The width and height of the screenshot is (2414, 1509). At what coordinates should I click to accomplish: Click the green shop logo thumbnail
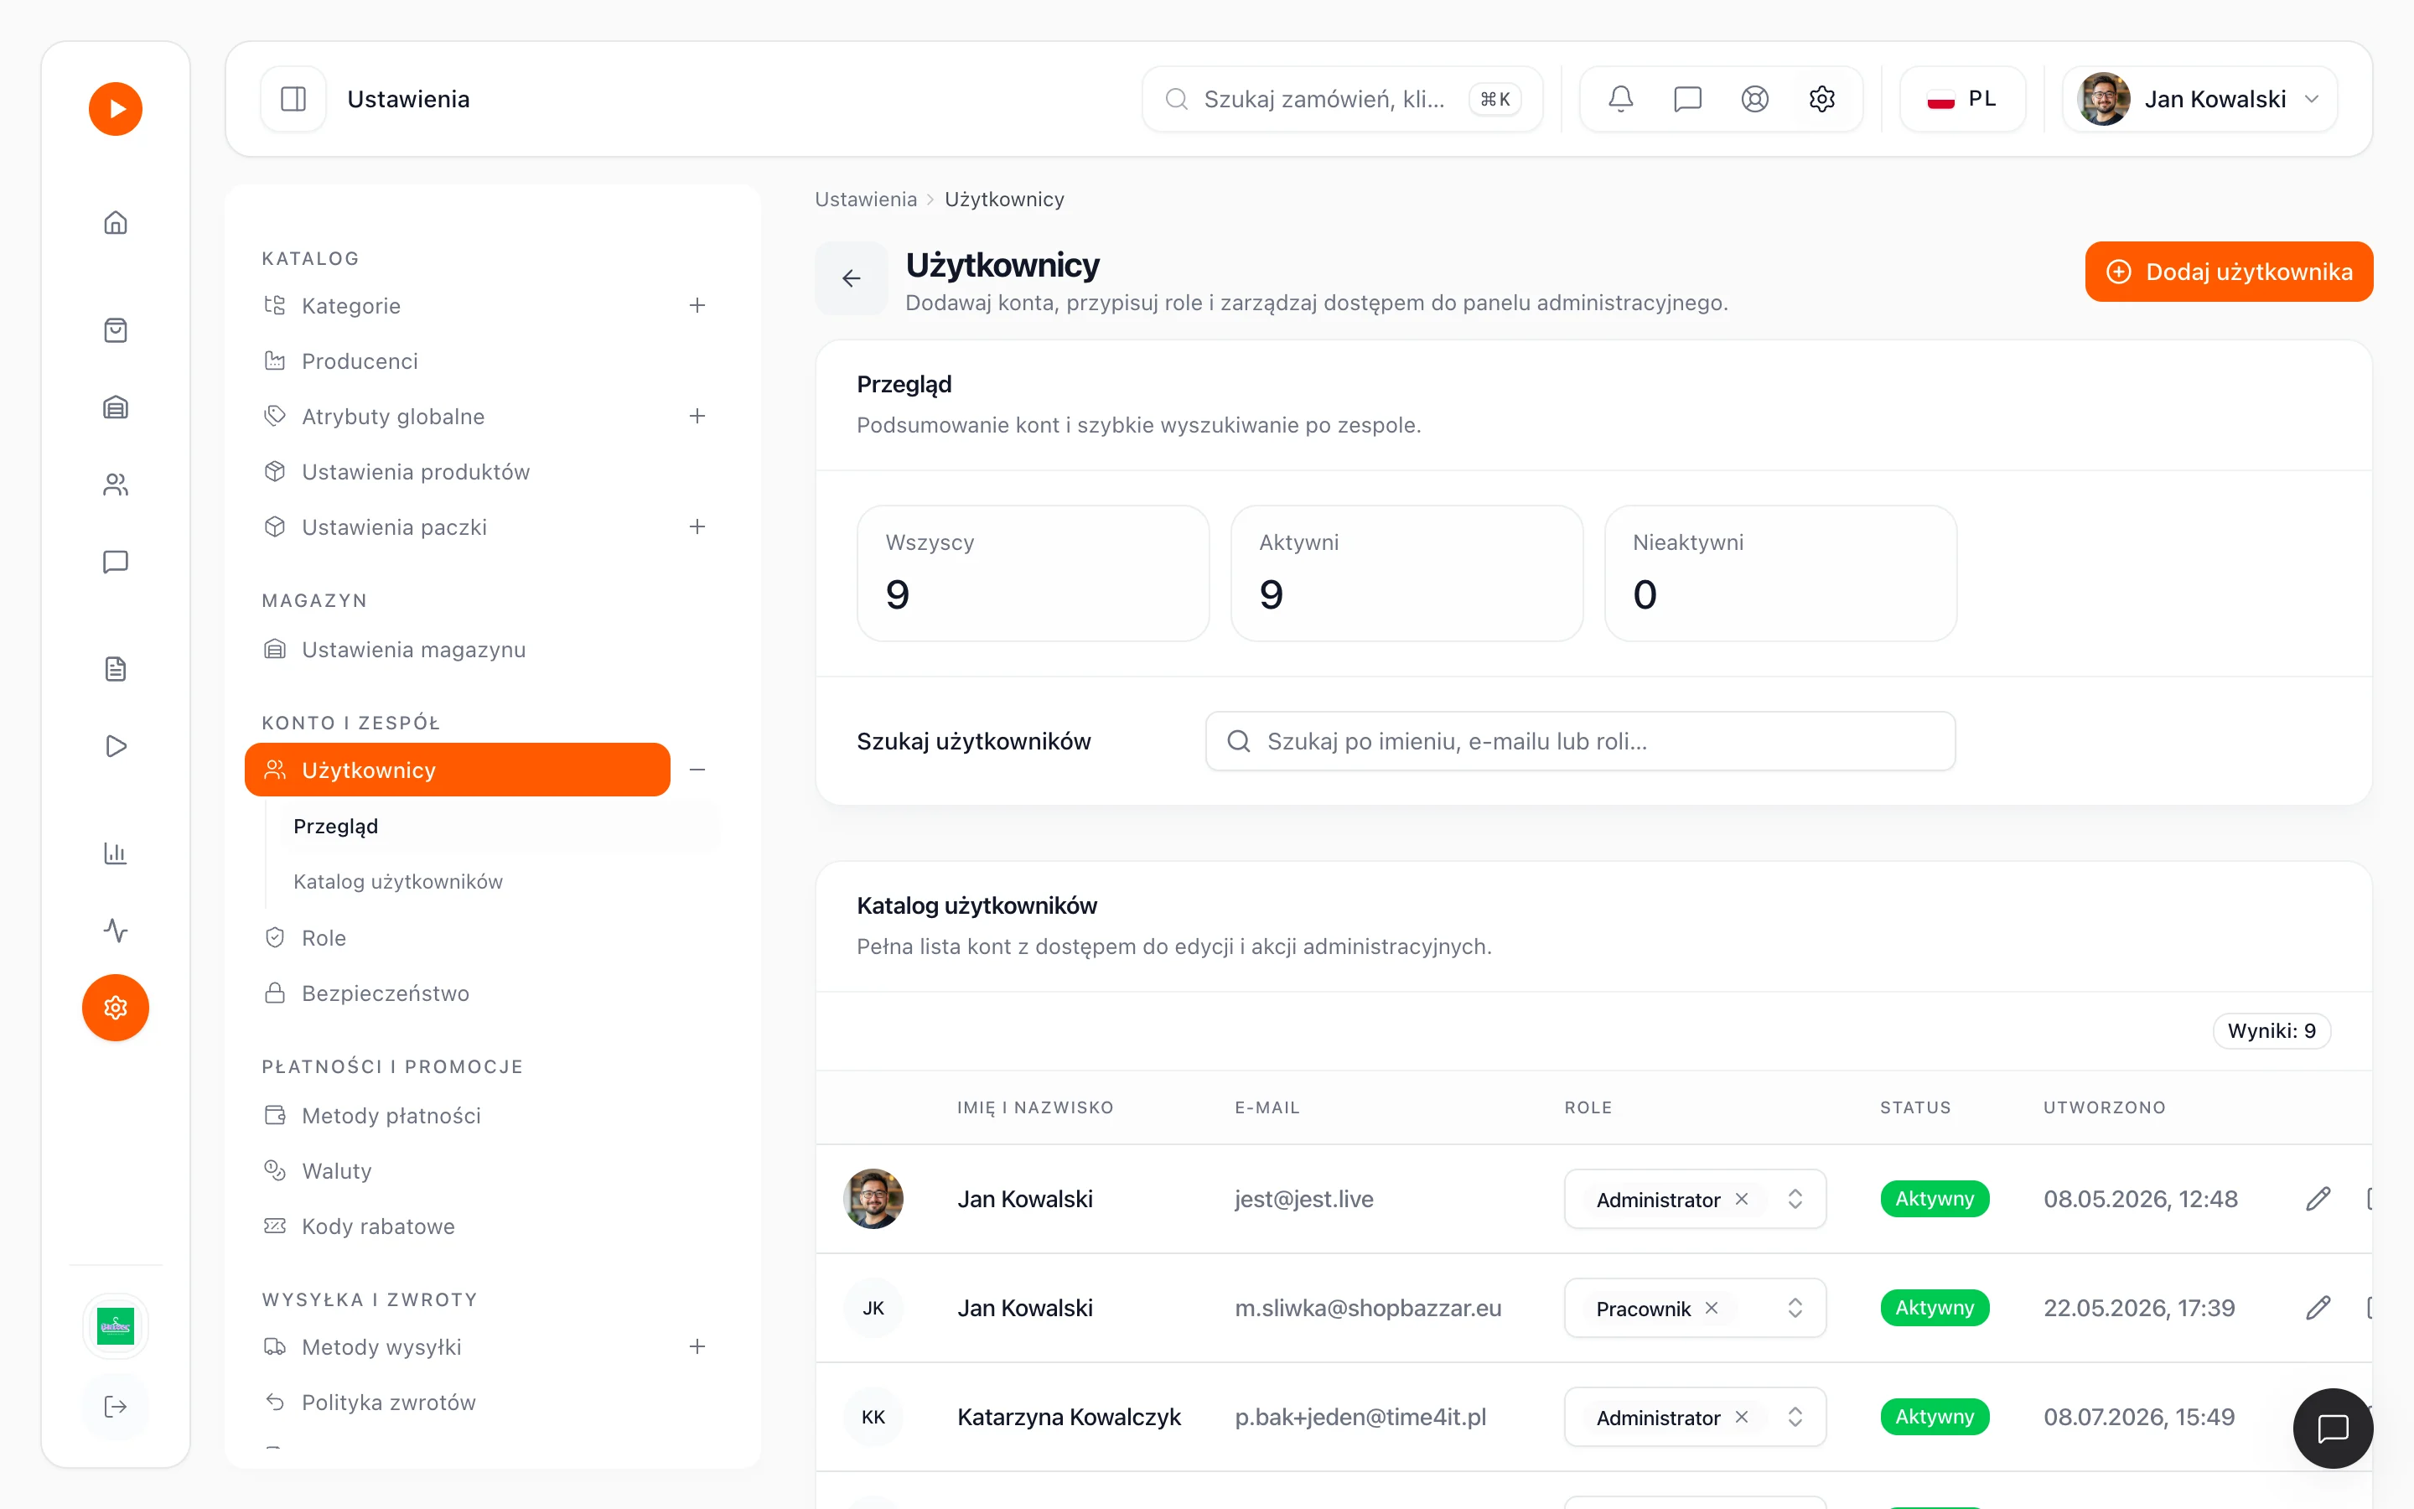coord(116,1326)
